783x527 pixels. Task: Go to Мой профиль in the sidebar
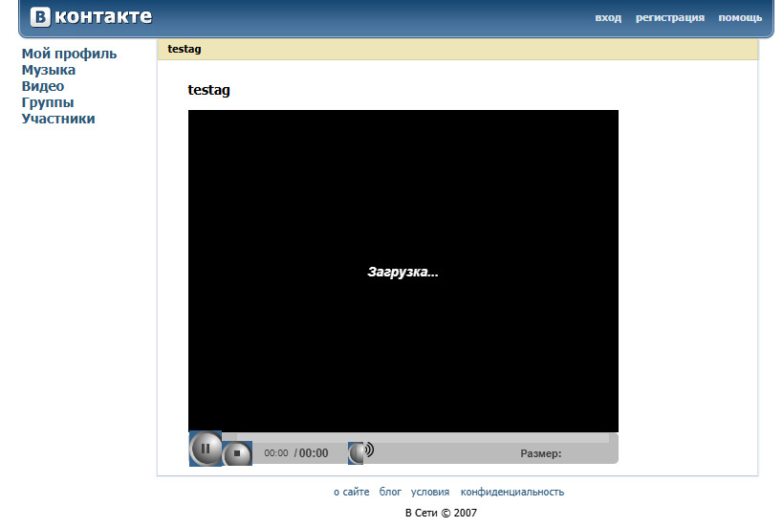pyautogui.click(x=69, y=54)
